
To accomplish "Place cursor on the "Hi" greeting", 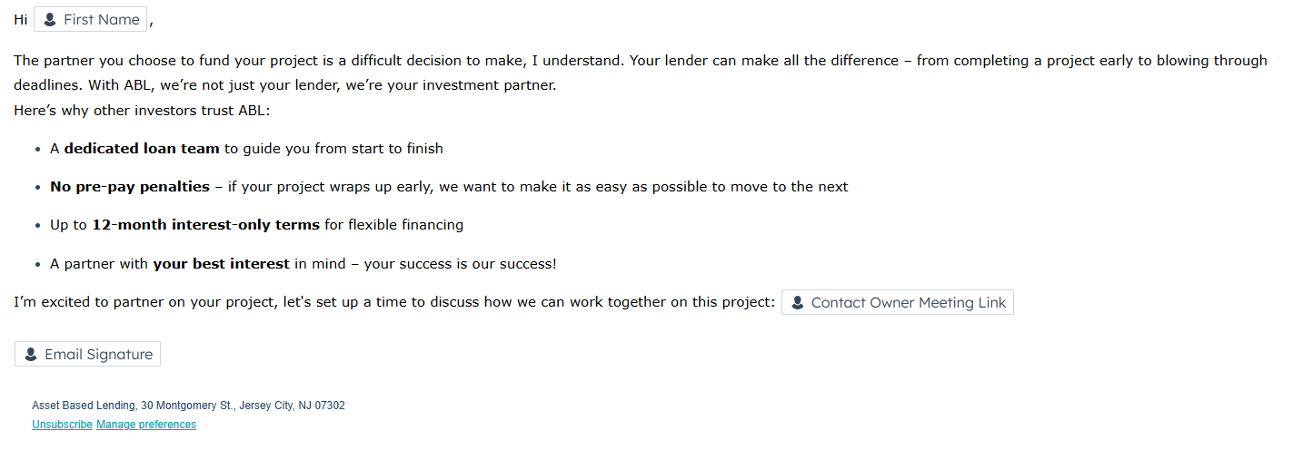I will coord(21,20).
